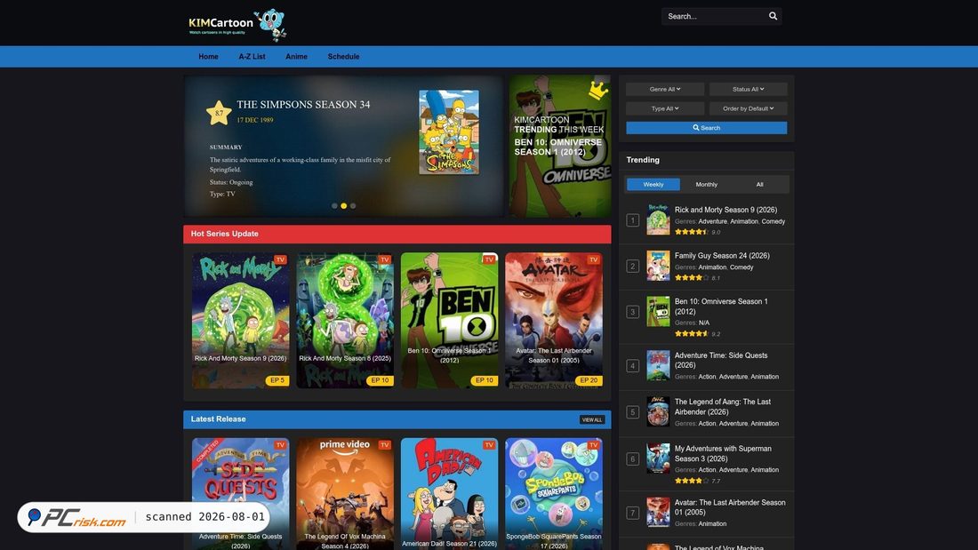Image resolution: width=978 pixels, height=550 pixels.
Task: Open The Simpsons Season 34 title link
Action: (x=303, y=105)
